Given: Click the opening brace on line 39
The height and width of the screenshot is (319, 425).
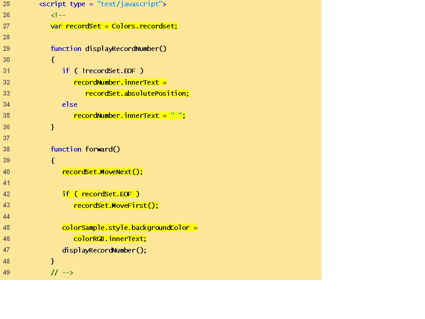Looking at the screenshot, I should coord(53,160).
